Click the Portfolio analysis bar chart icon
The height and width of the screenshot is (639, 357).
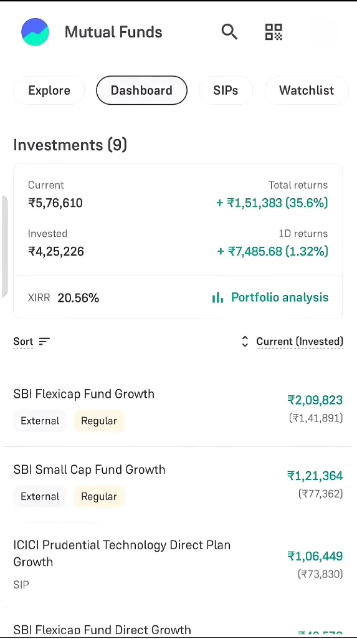[218, 297]
